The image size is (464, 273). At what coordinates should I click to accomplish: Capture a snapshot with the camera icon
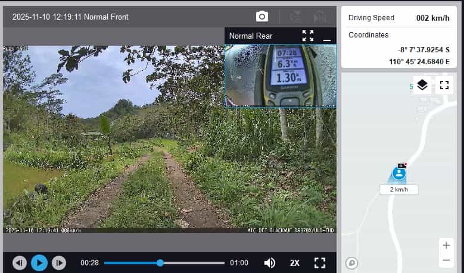[x=262, y=17]
